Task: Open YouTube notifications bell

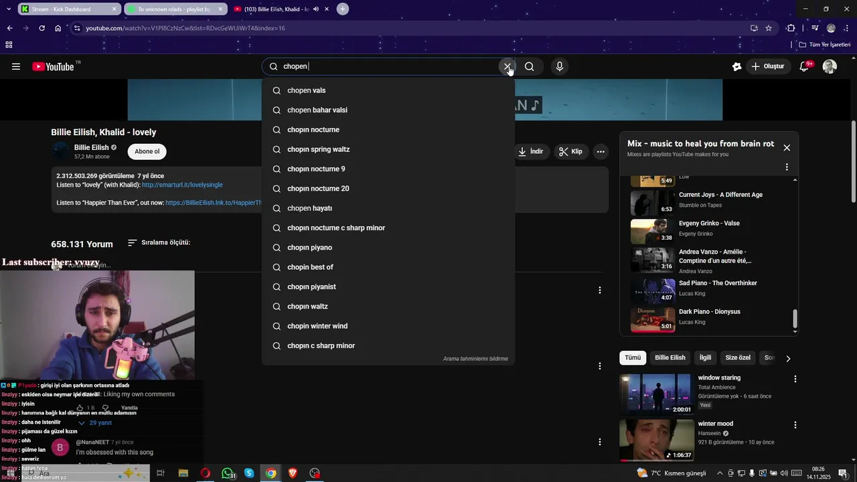Action: tap(805, 66)
